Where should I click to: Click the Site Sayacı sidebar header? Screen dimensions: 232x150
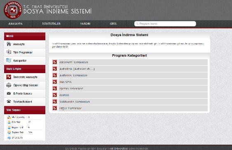tap(25, 110)
